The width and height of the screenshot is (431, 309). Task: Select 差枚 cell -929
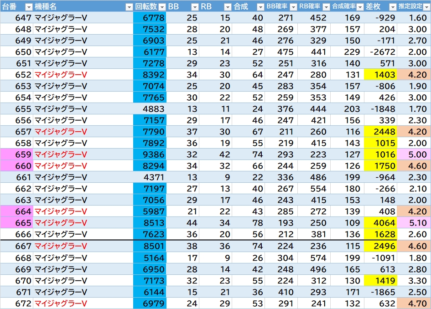point(380,18)
